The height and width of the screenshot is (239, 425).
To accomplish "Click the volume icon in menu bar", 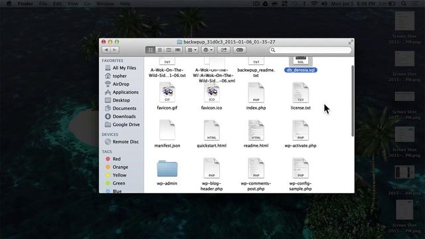I will (324, 3).
